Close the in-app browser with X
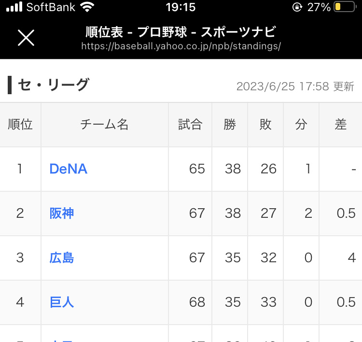This screenshot has width=362, height=342. pyautogui.click(x=26, y=38)
